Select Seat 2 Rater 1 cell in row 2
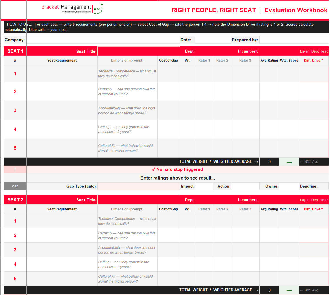Viewport: 330px width, 295px height. [204, 236]
